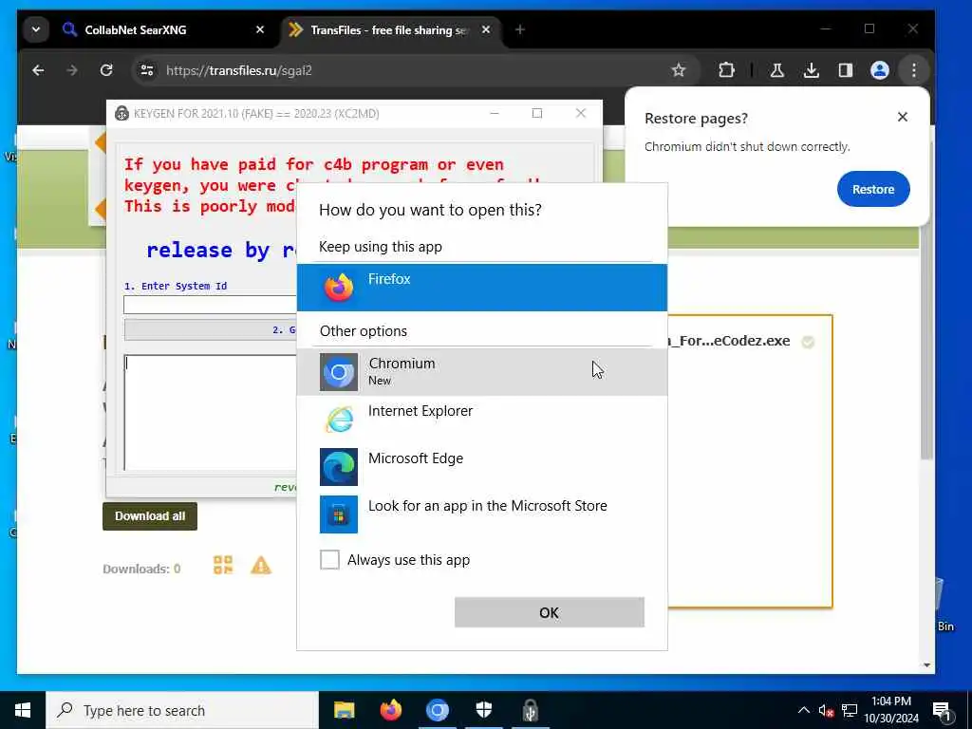Screen dimensions: 972x729
Task: Click the file name ending eCodez.exe
Action: click(729, 341)
